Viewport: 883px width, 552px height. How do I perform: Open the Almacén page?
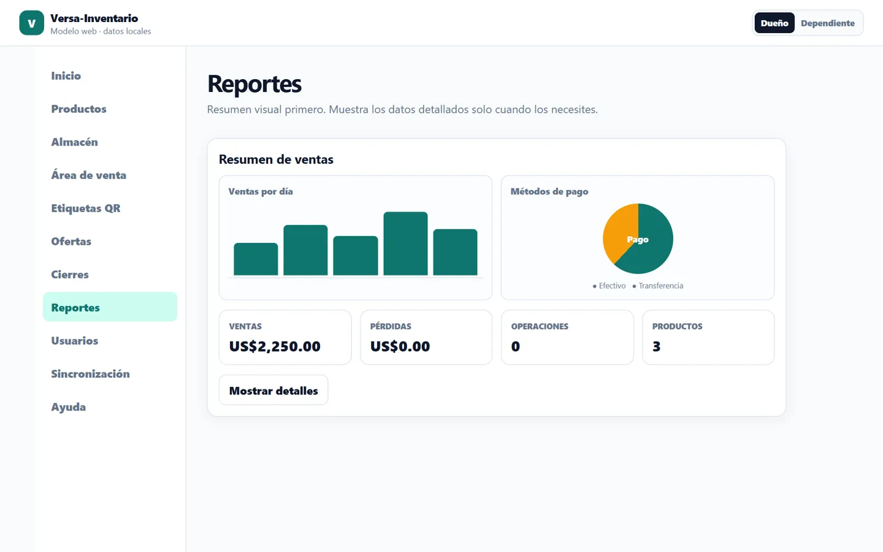pyautogui.click(x=110, y=142)
